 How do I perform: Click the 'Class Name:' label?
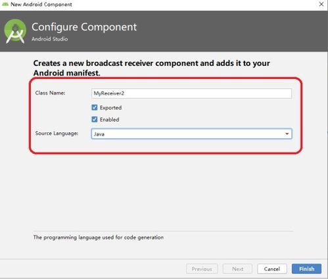[x=50, y=93]
